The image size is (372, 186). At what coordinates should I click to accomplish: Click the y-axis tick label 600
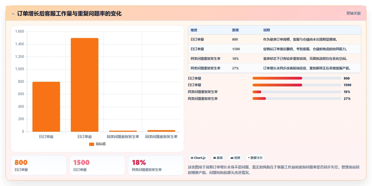point(21,94)
